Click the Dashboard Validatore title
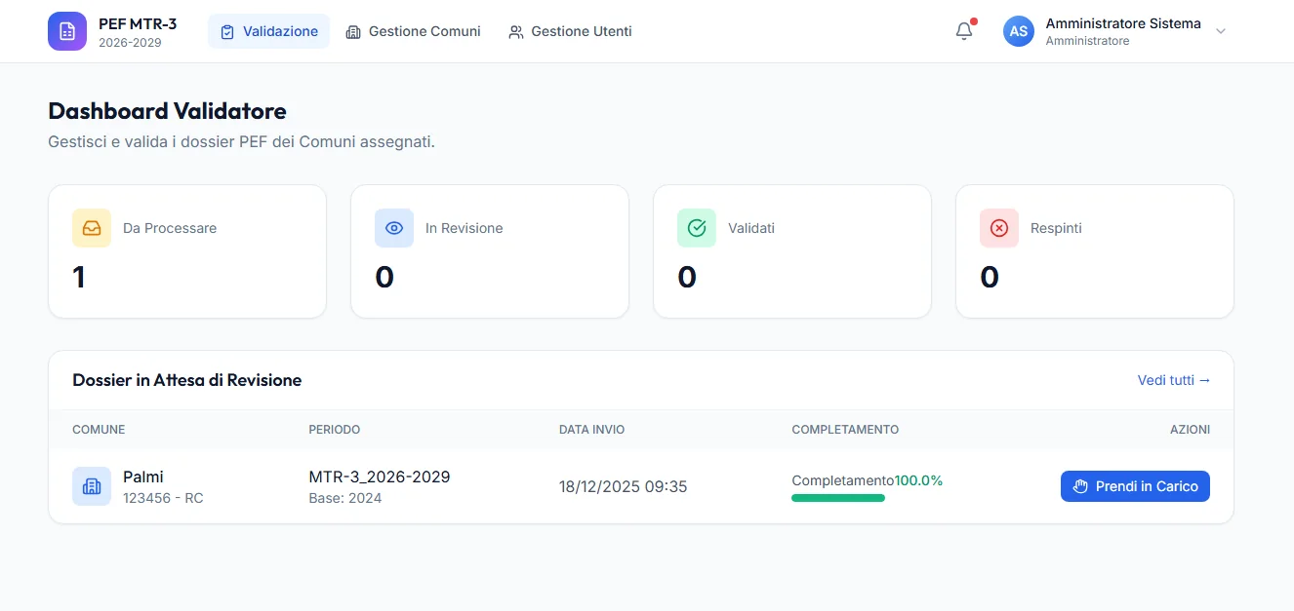This screenshot has height=611, width=1294. 168,111
